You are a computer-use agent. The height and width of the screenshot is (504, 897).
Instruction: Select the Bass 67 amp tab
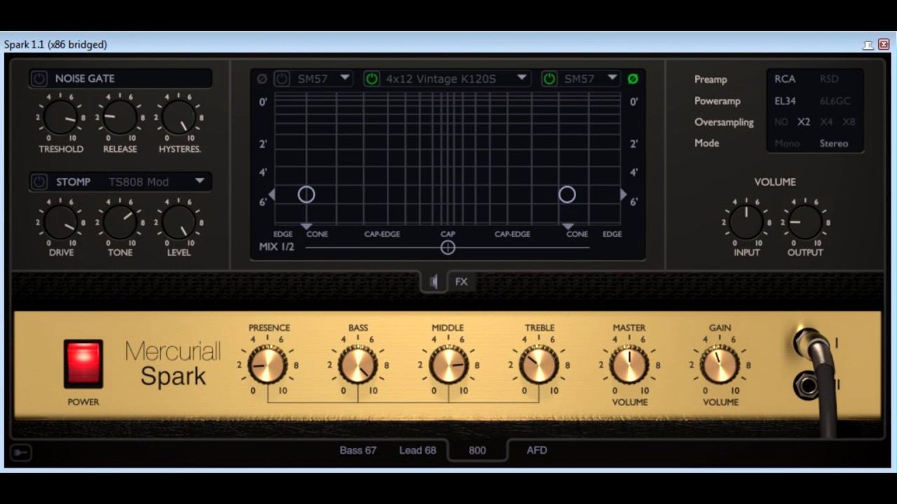[x=358, y=450]
